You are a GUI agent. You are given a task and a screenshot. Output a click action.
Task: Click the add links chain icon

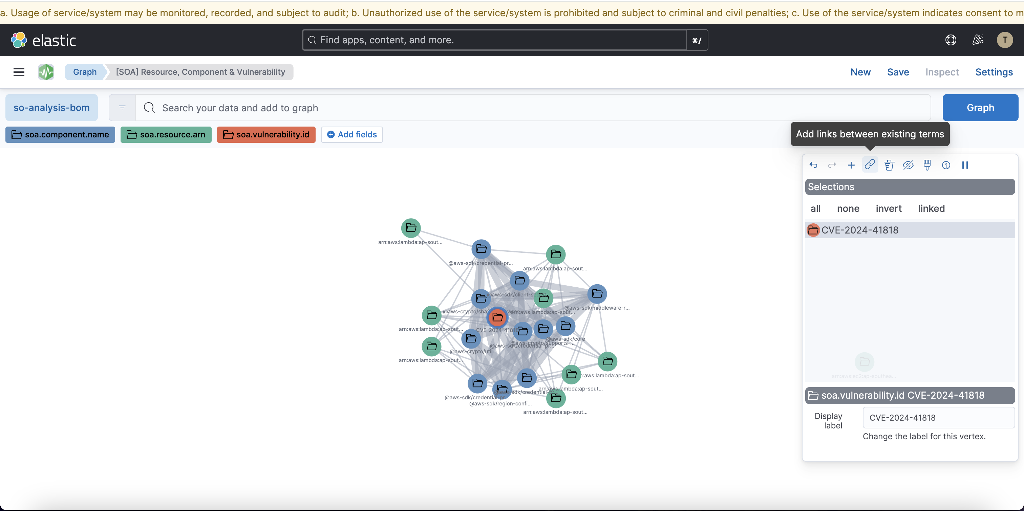(870, 164)
